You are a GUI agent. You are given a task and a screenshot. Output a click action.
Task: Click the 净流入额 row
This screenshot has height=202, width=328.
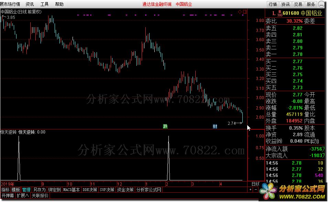[x=295, y=149]
